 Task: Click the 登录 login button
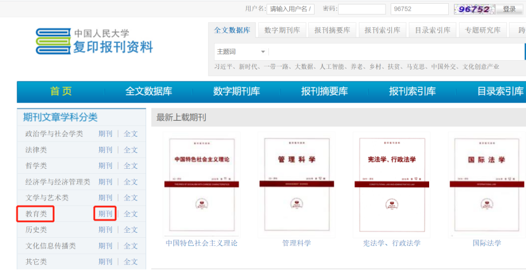(x=510, y=9)
